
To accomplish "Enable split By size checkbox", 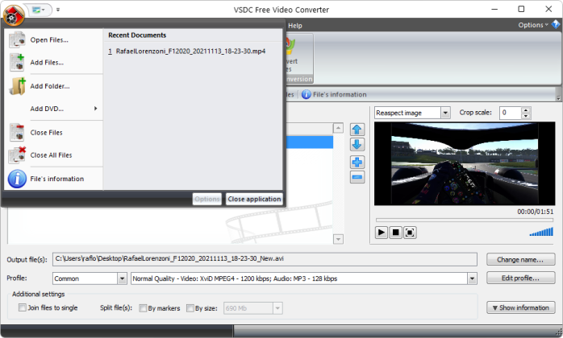I will [190, 308].
